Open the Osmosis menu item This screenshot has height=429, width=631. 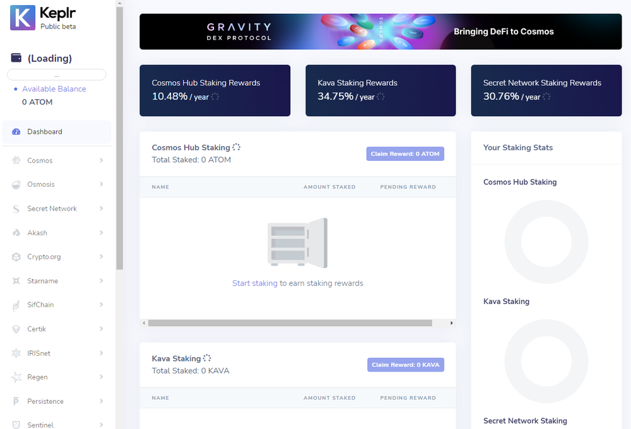[57, 184]
